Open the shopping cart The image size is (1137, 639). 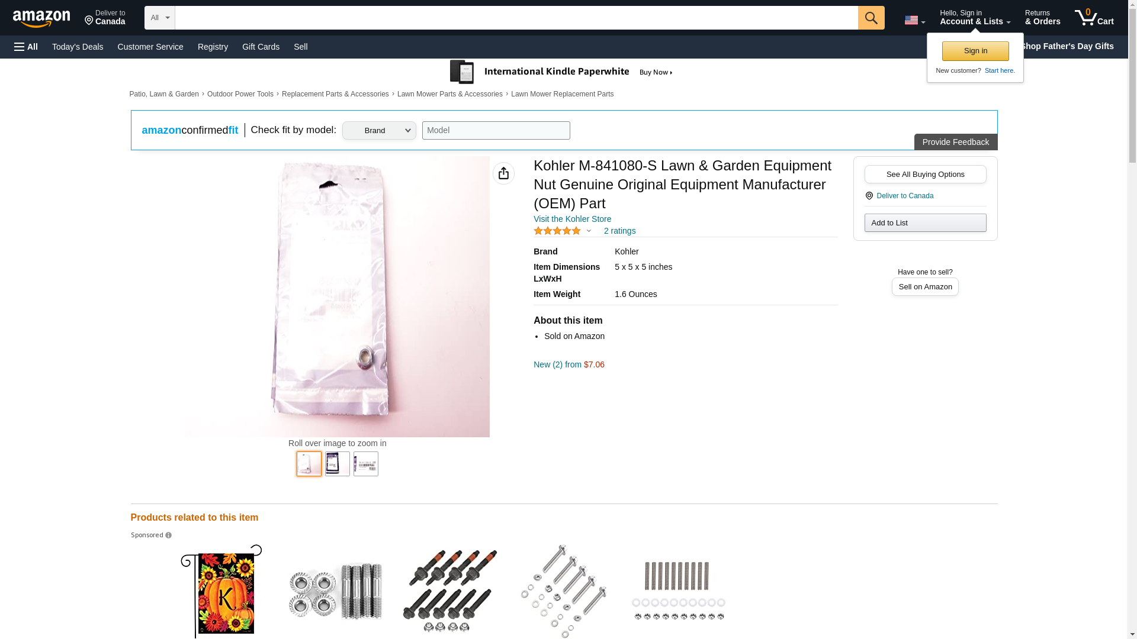coord(1094,18)
